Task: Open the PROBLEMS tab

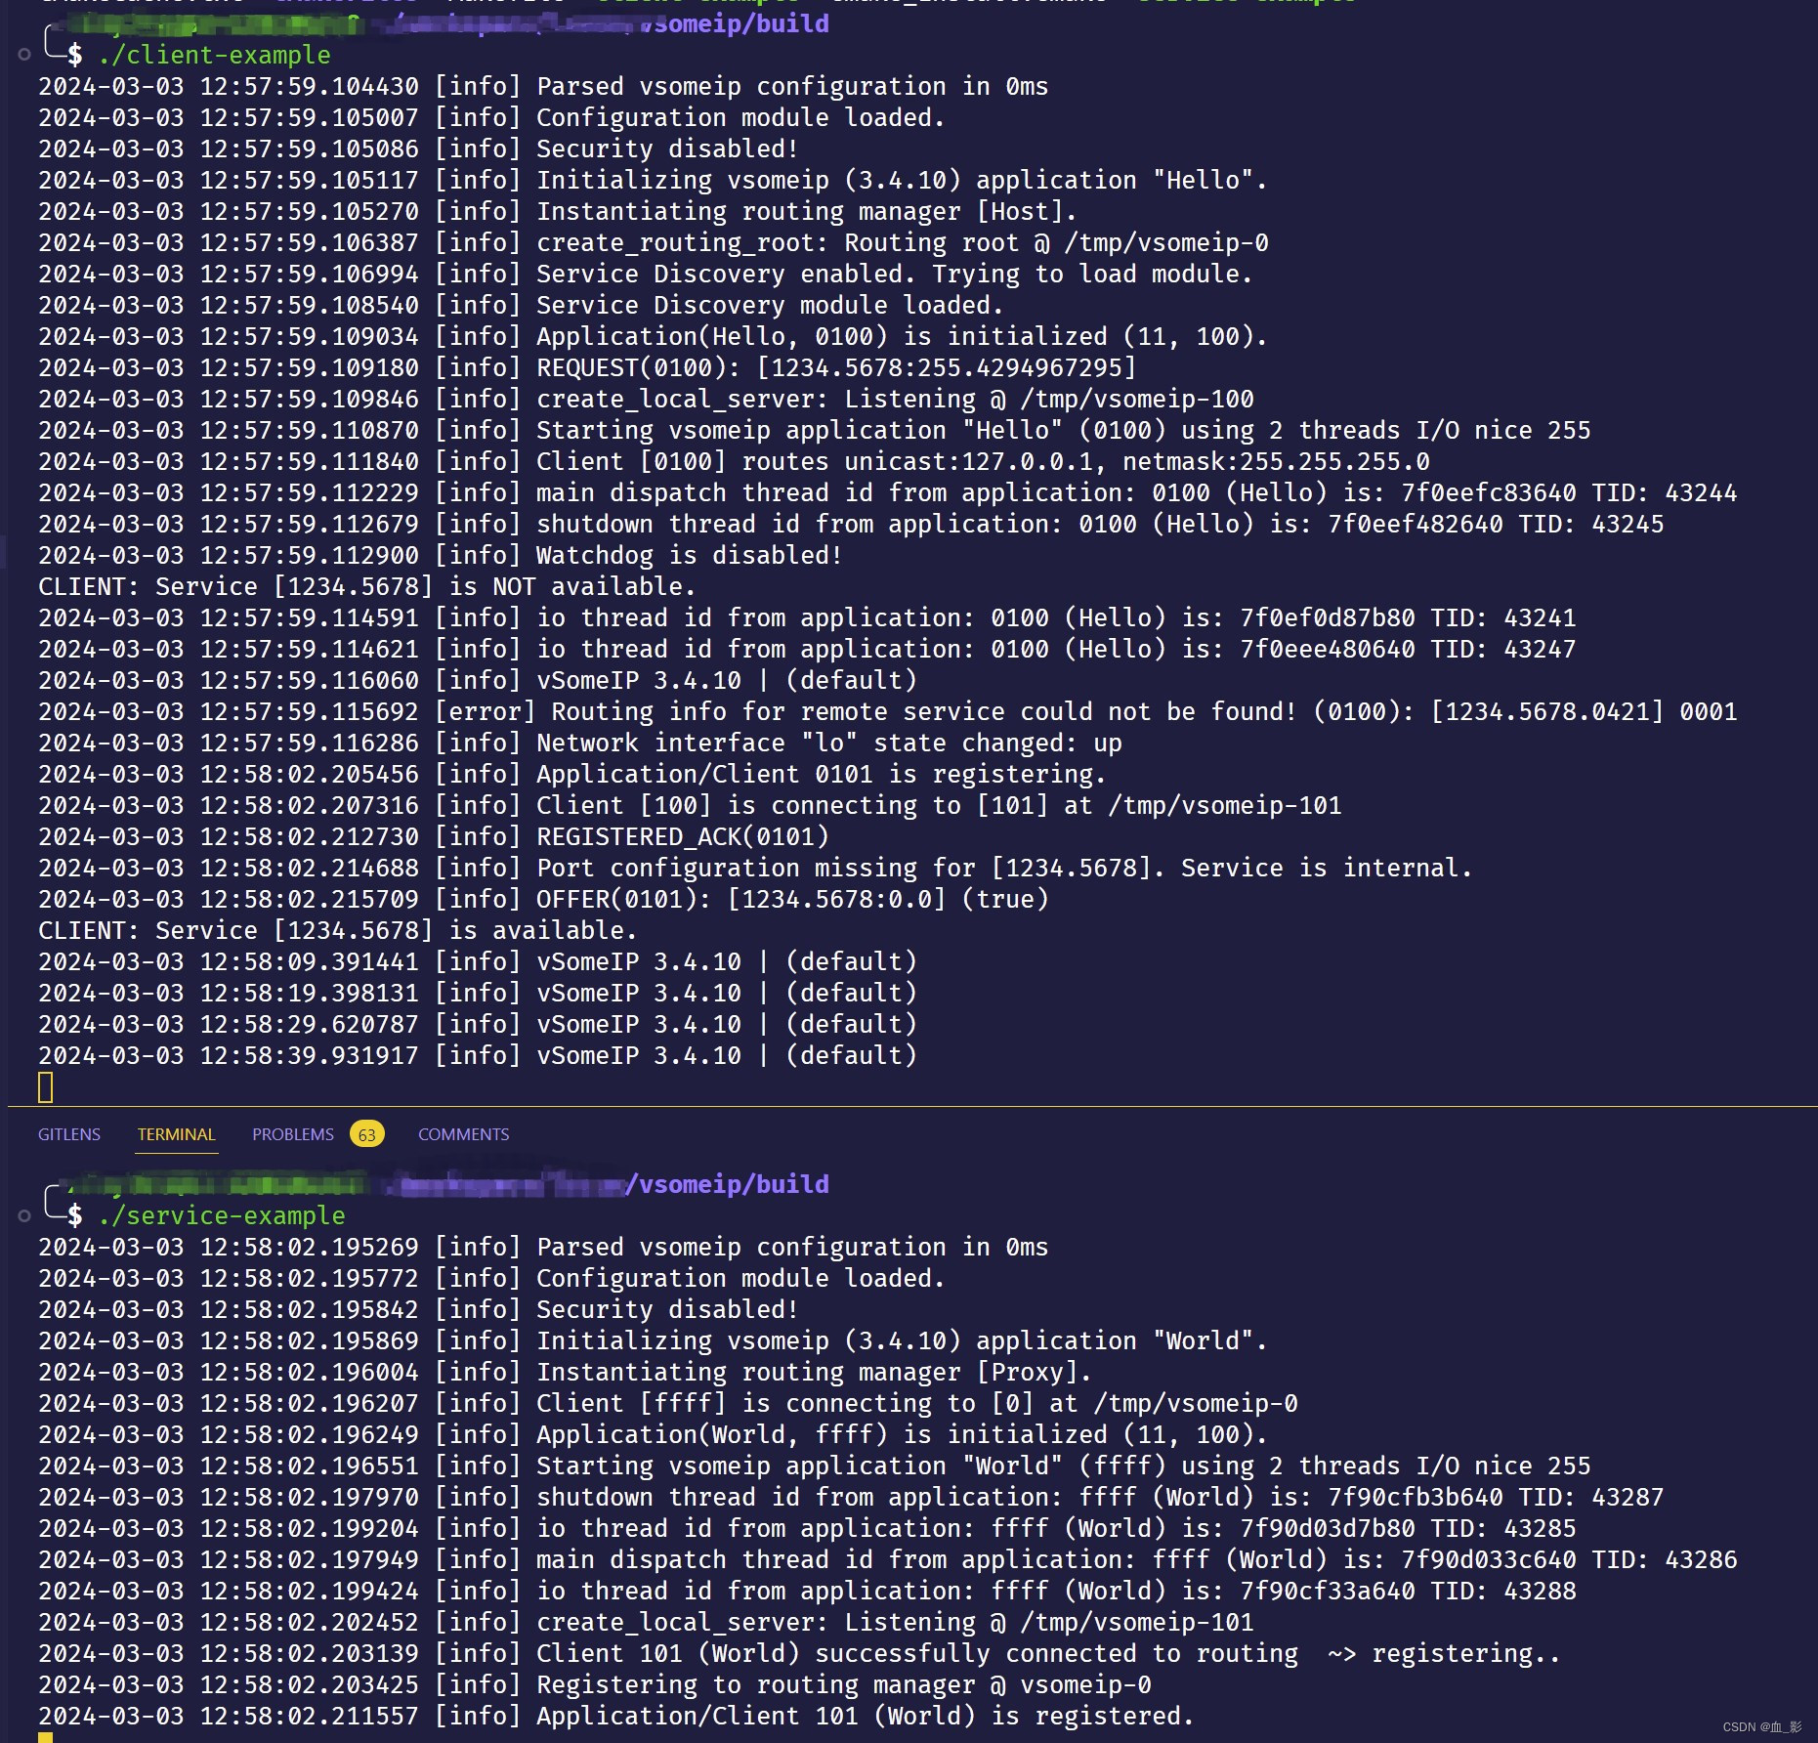Action: pyautogui.click(x=293, y=1134)
